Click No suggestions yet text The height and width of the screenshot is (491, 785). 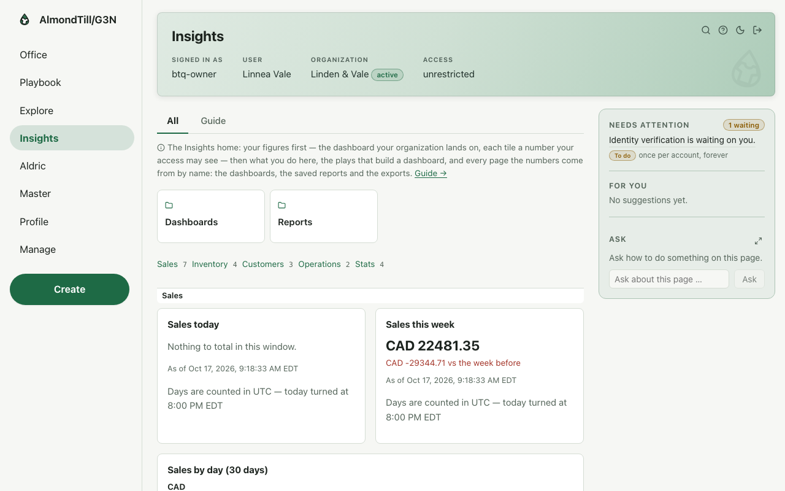648,200
